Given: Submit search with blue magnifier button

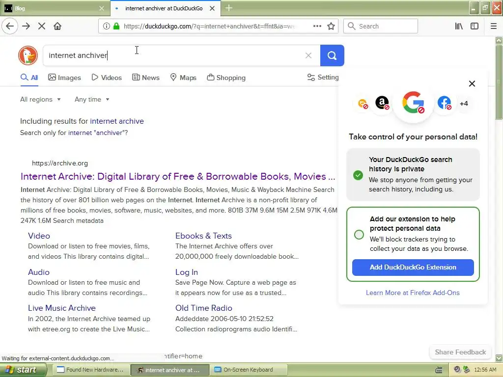Looking at the screenshot, I should point(332,55).
